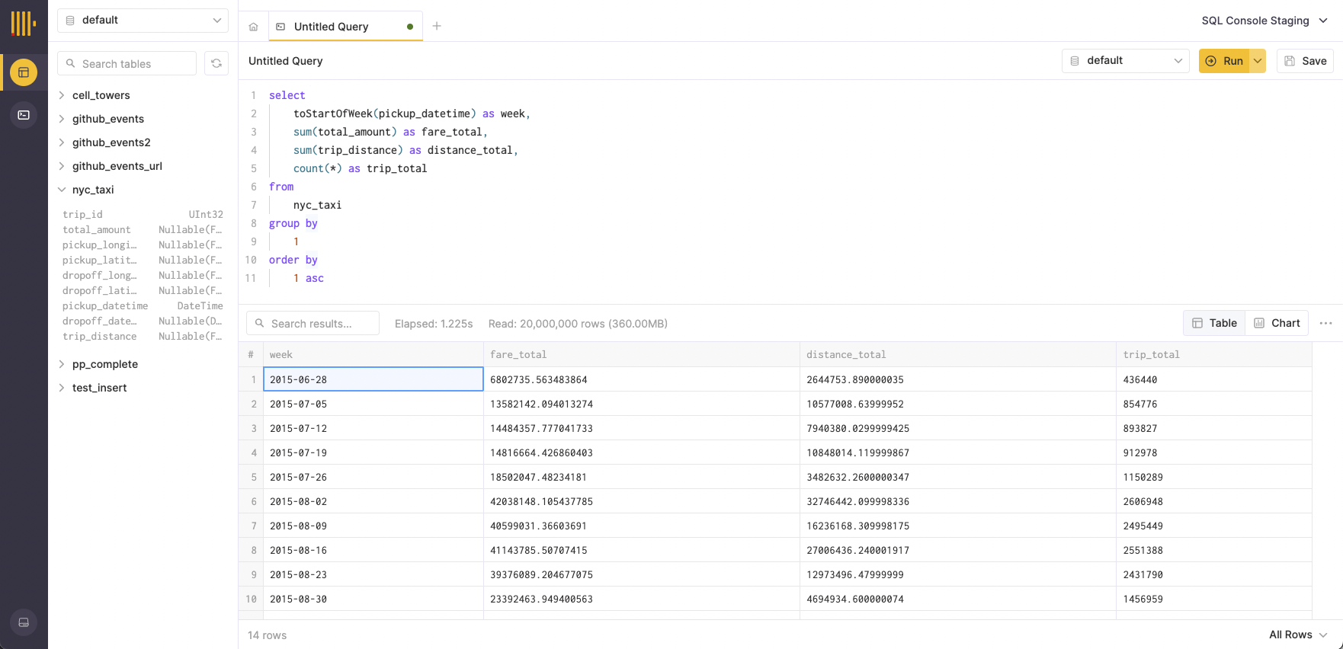The image size is (1343, 649).
Task: Click the toStartOfWeek line in editor
Action: pos(412,113)
